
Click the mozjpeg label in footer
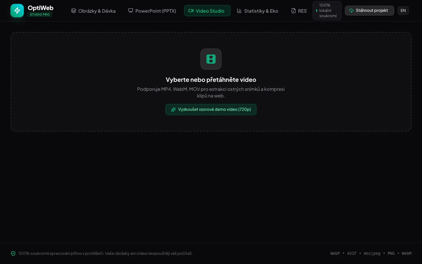pos(372,253)
